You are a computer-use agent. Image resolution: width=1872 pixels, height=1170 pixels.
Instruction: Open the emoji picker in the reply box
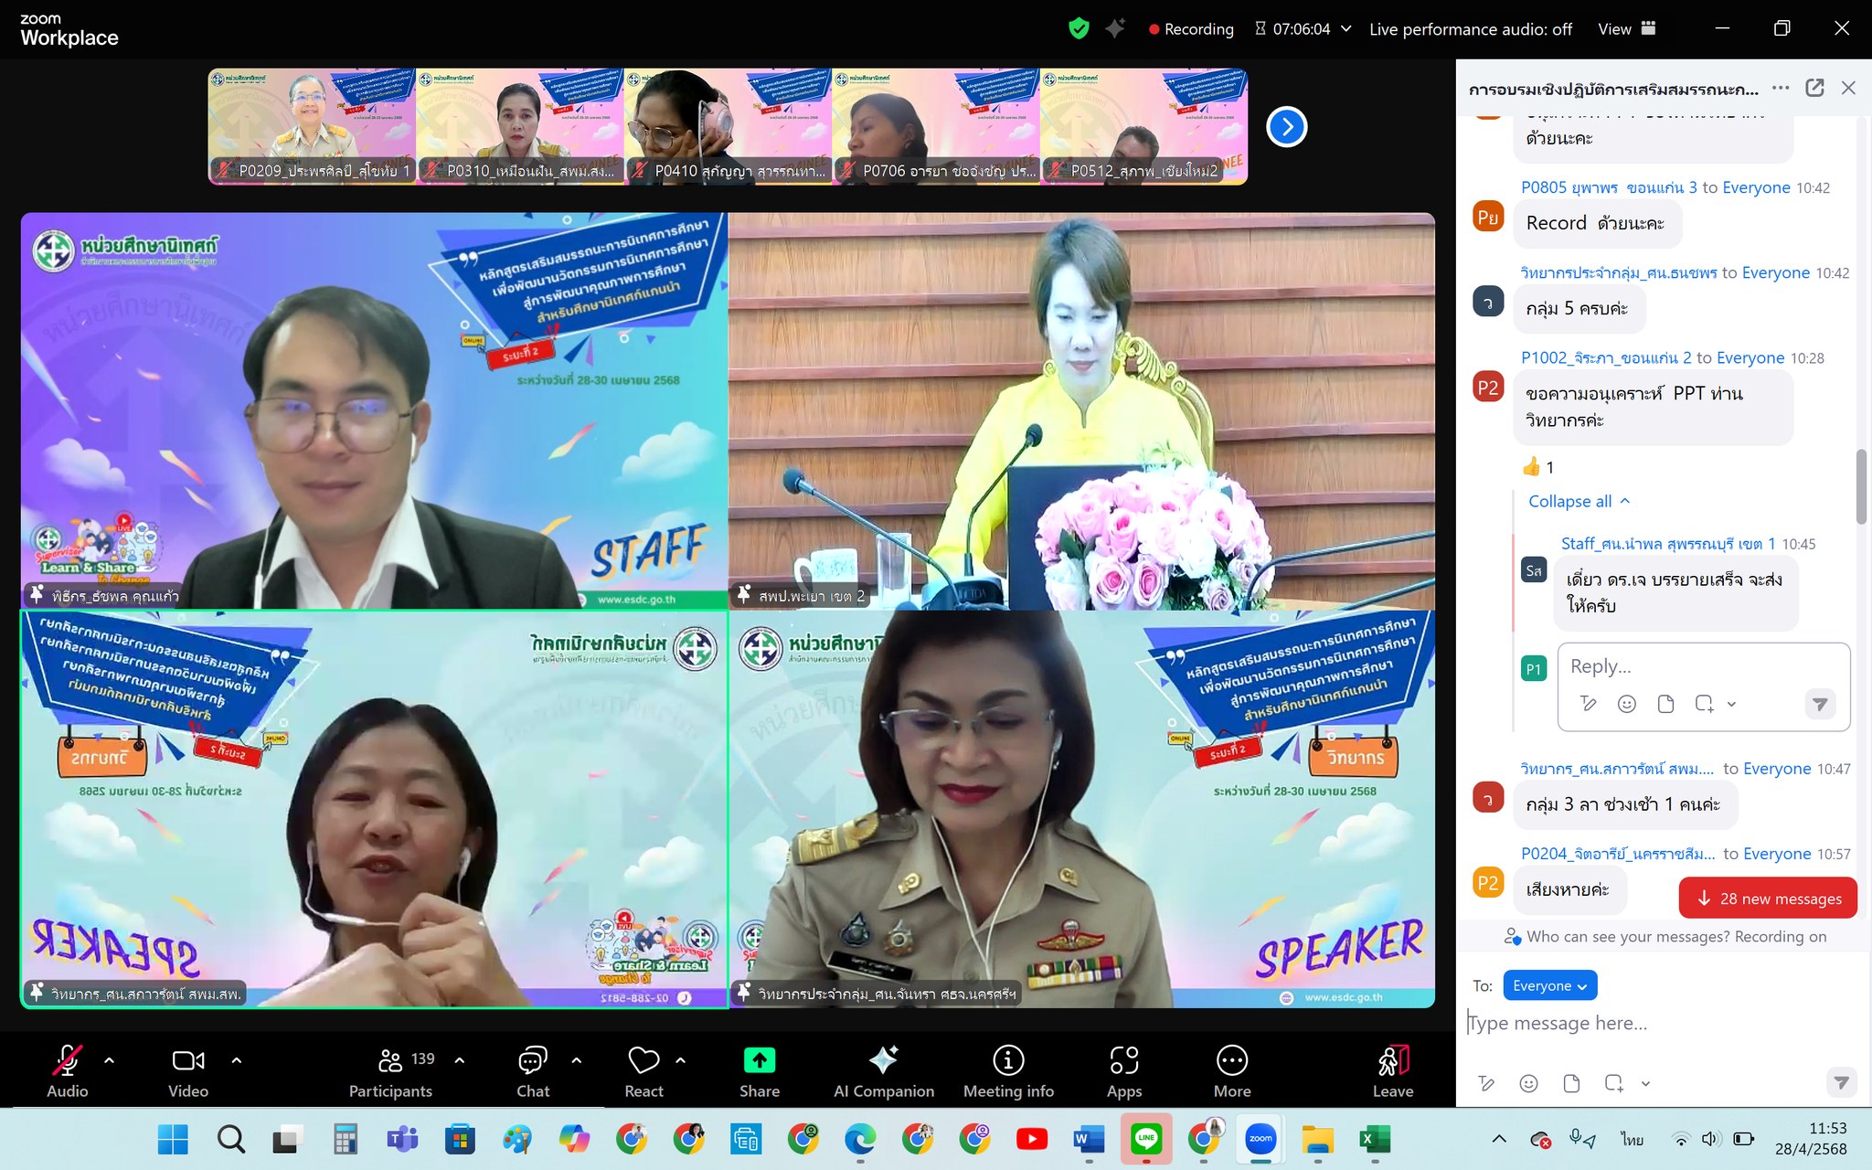(1626, 704)
